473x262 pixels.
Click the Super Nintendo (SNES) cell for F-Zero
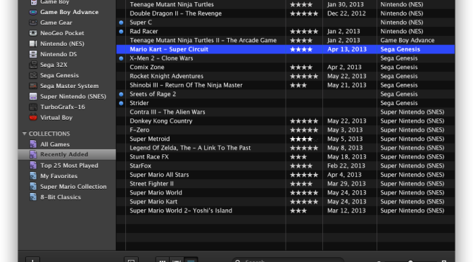click(412, 130)
